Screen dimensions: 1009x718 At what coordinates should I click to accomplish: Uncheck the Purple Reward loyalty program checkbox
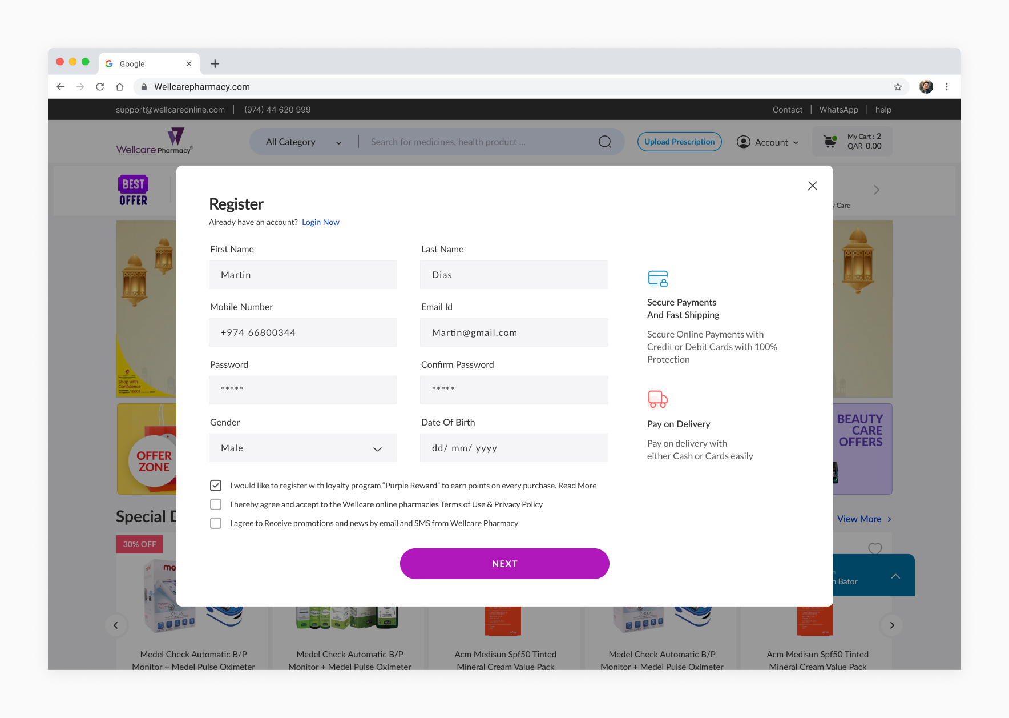215,485
